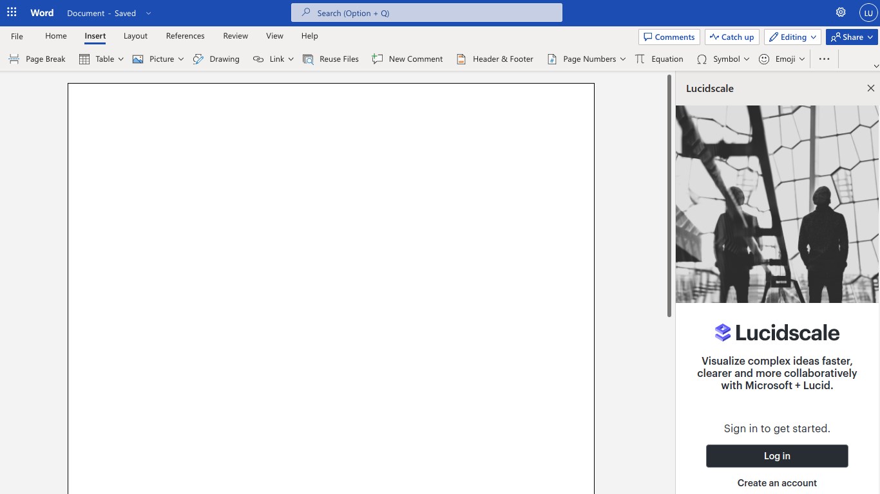Close the Lucidscale pane
The width and height of the screenshot is (880, 494).
[871, 88]
